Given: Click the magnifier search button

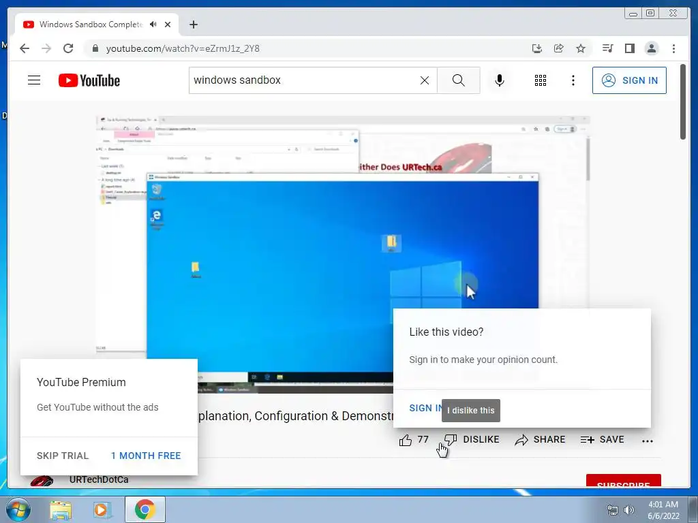Looking at the screenshot, I should pos(459,80).
